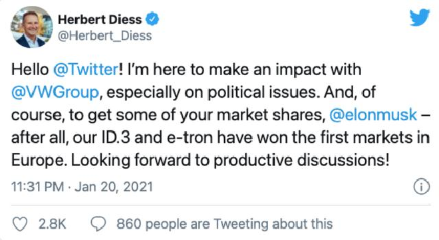Like the tweet with the heart icon
Screen dimensions: 439x240
[20, 224]
